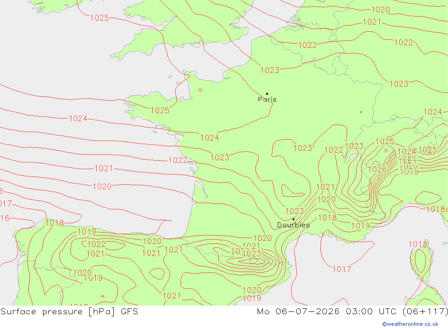Select the Dourbies location label

tap(293, 225)
